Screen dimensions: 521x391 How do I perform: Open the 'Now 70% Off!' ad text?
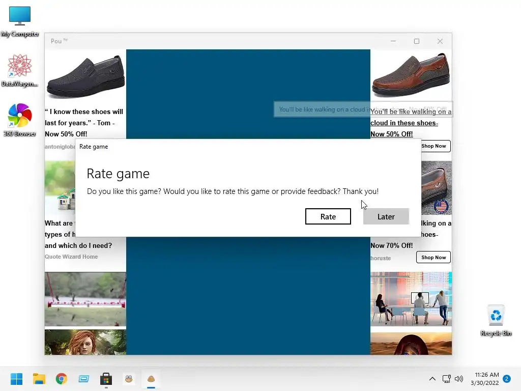pyautogui.click(x=391, y=245)
